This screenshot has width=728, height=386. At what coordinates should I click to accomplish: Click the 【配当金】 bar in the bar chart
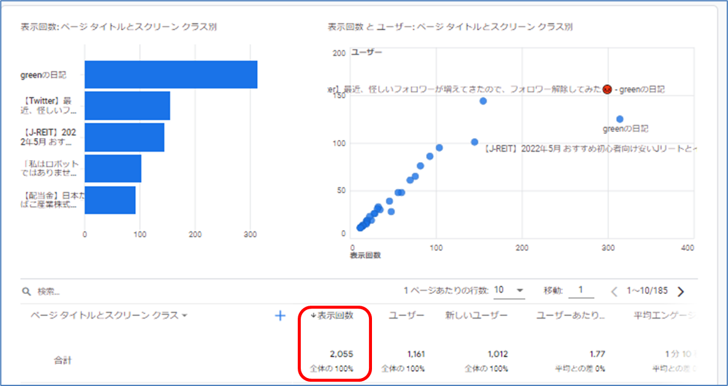pos(110,201)
